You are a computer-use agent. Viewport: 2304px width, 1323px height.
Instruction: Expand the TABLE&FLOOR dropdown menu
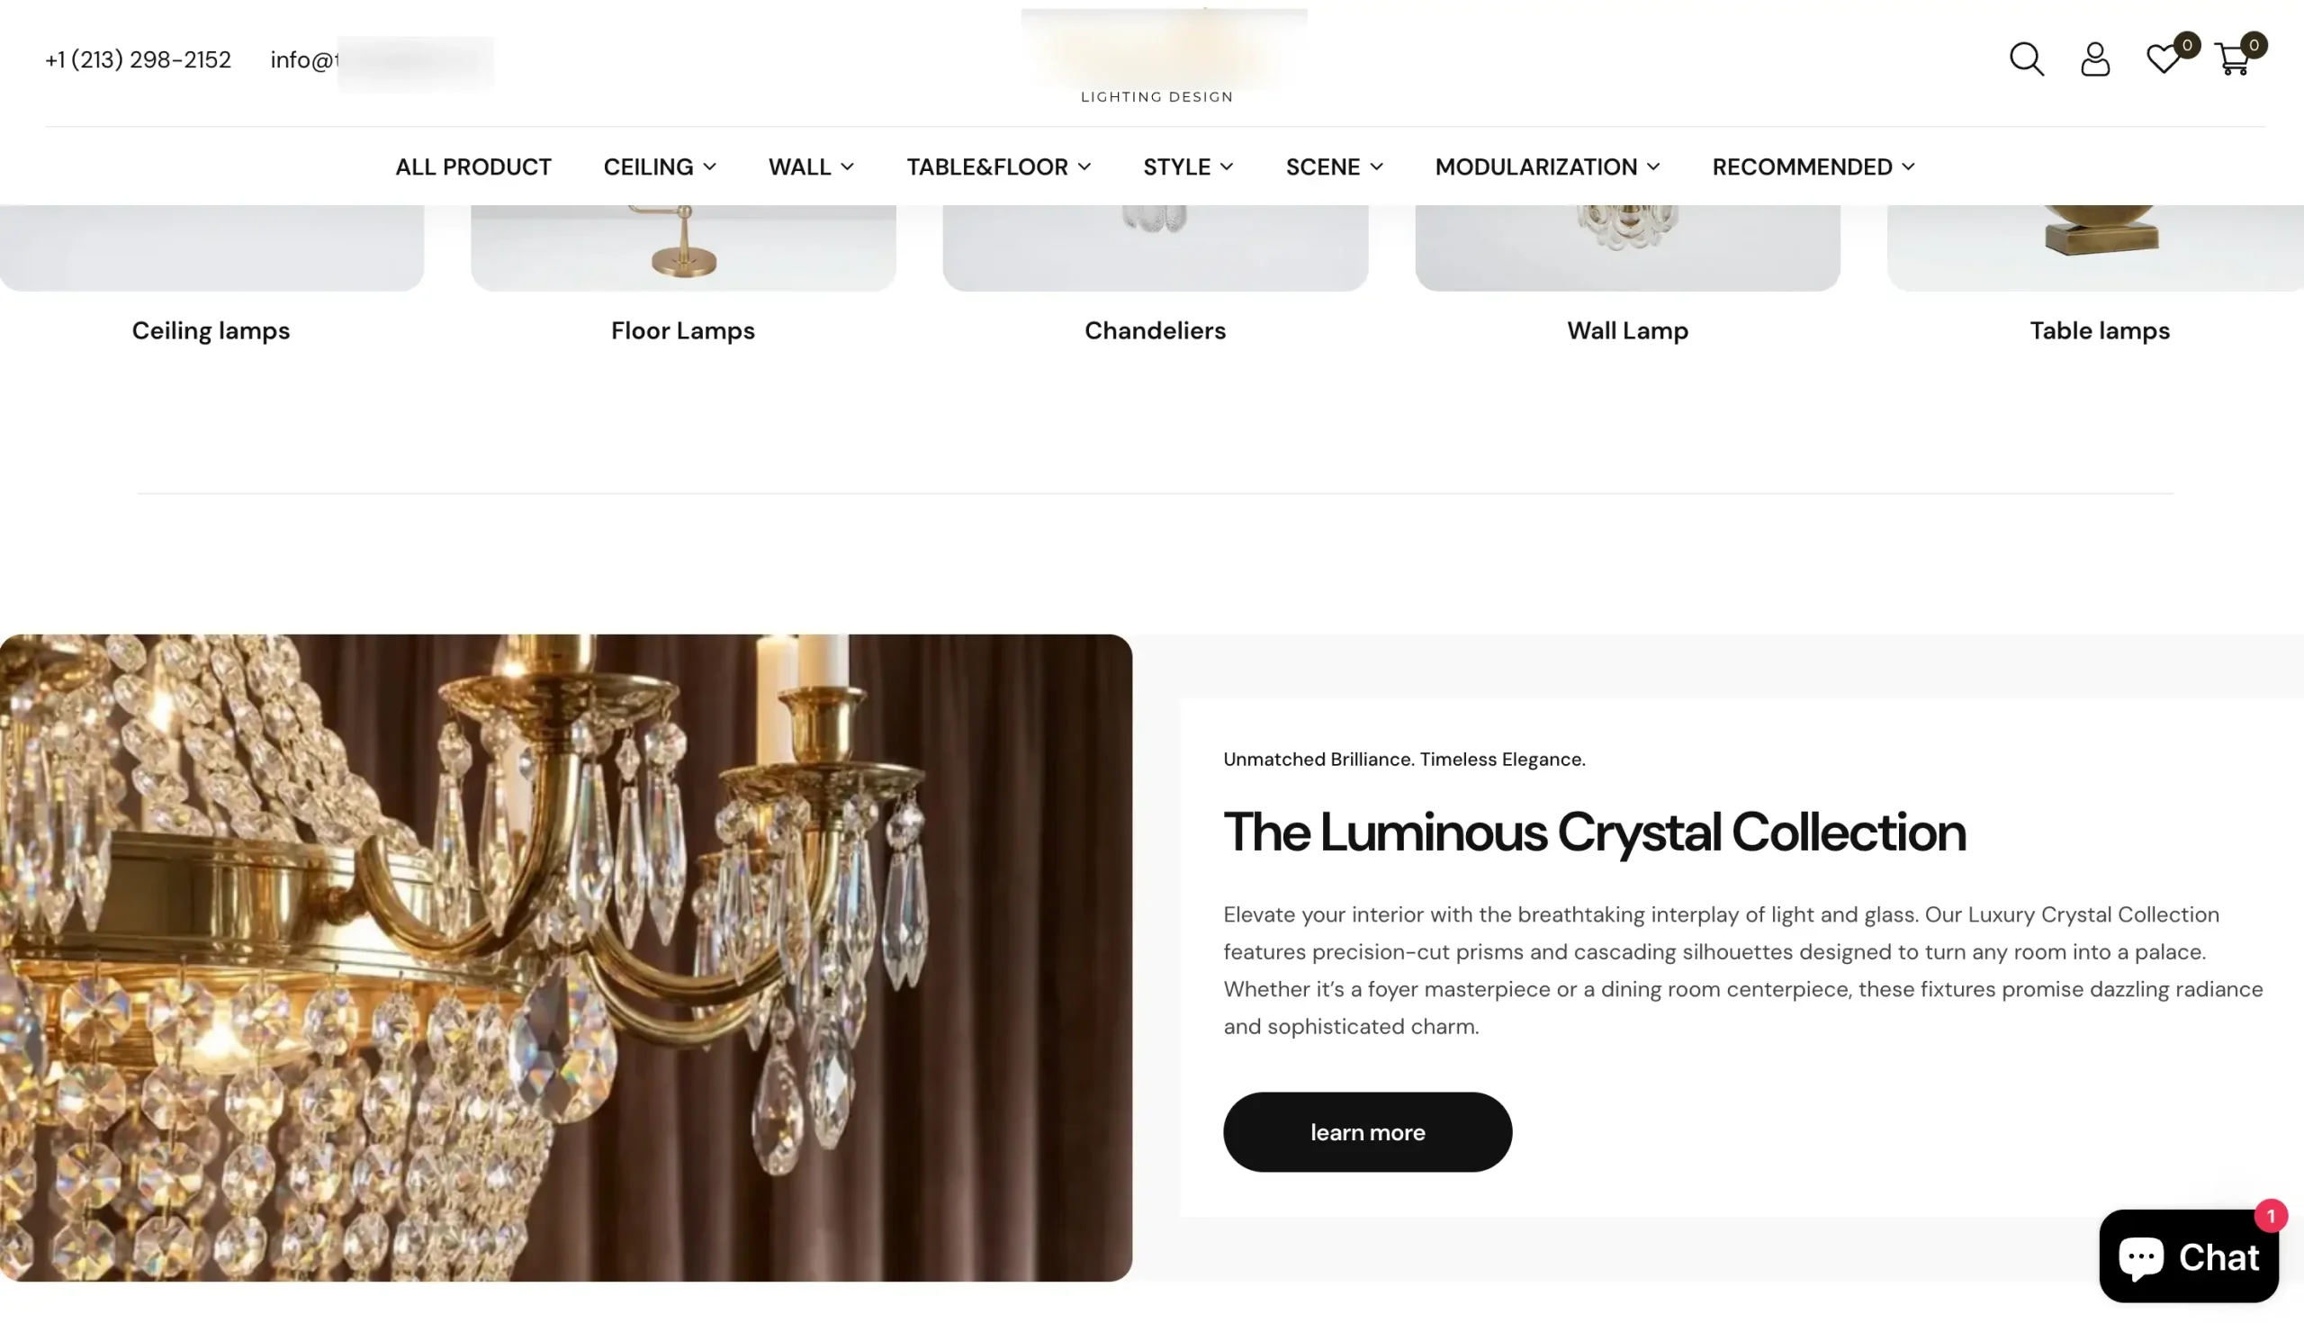[997, 167]
